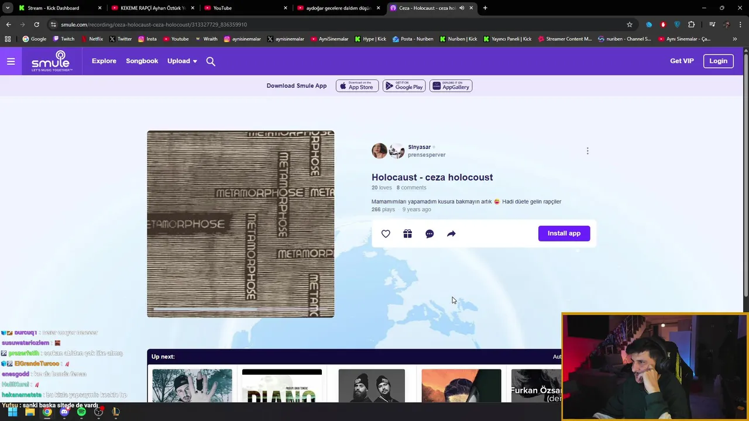The image size is (749, 421).
Task: Open the Smule search magnifier
Action: tap(211, 61)
